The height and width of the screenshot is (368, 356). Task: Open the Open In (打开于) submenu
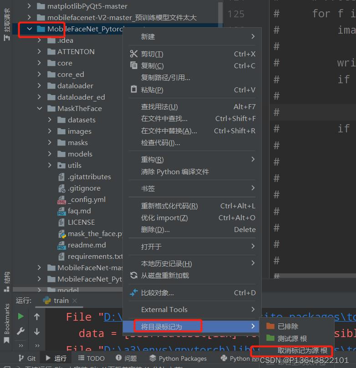192,247
